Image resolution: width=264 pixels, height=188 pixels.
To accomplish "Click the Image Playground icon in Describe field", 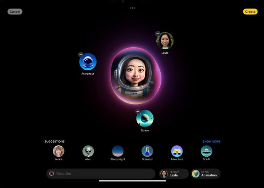I will (51, 174).
